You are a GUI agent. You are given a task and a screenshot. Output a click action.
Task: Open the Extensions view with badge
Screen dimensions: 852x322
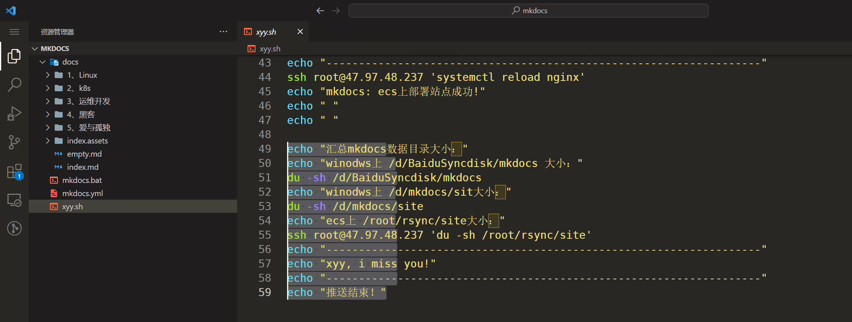pyautogui.click(x=14, y=171)
